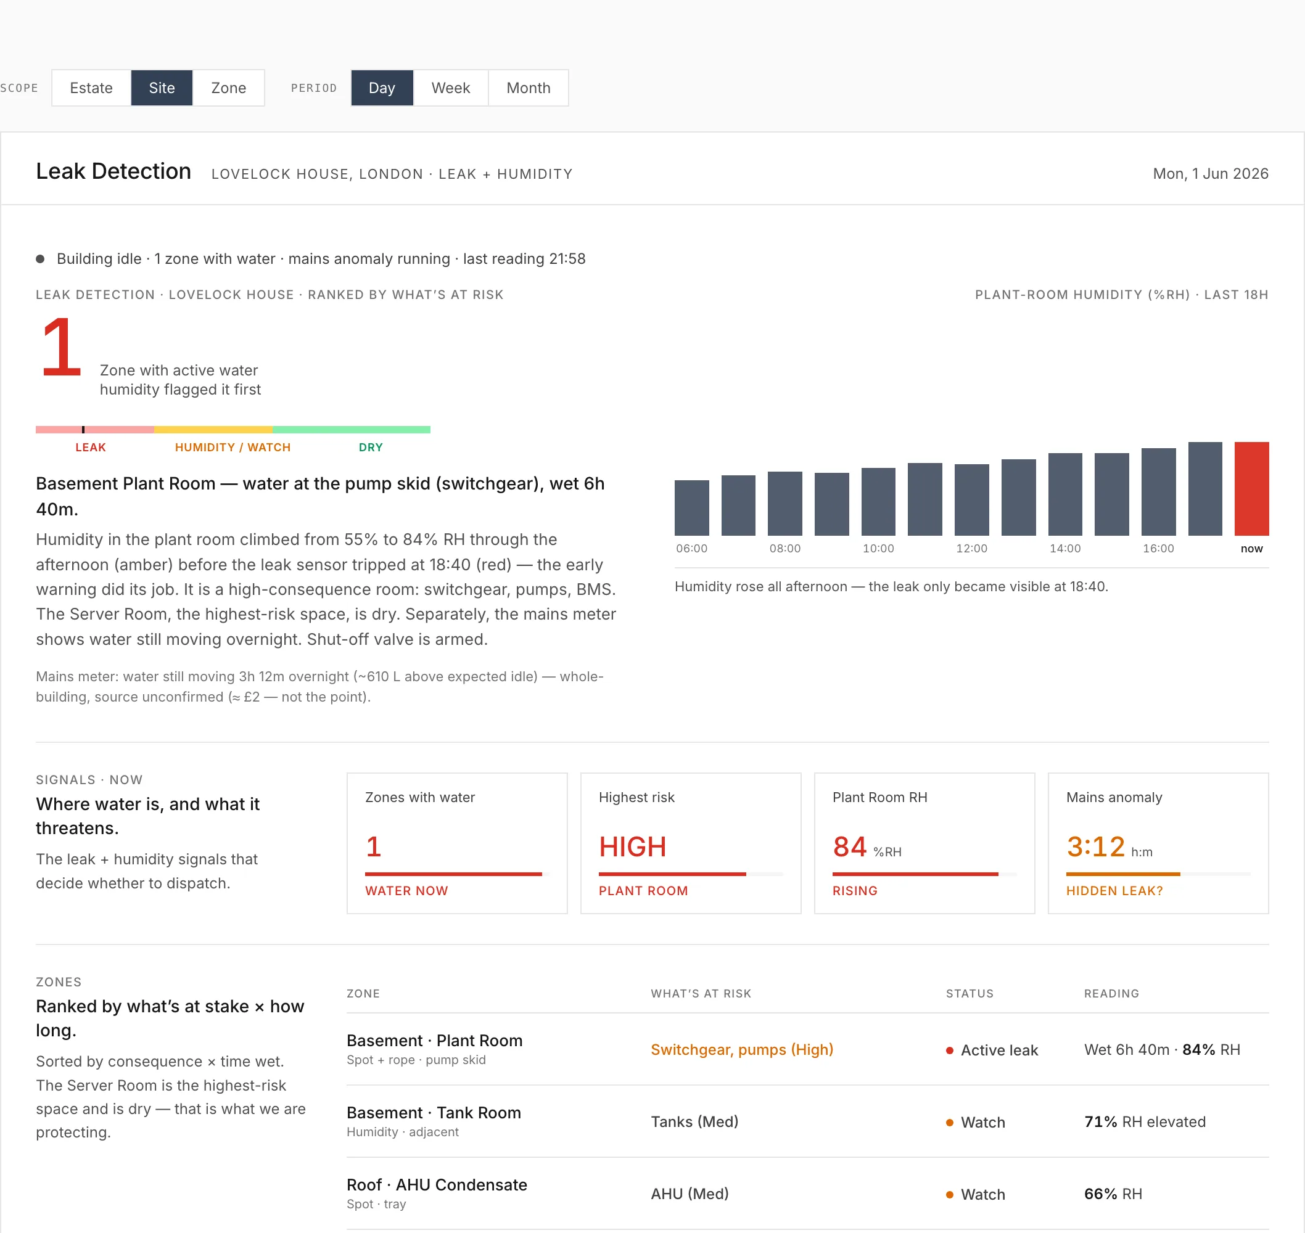The image size is (1305, 1233).
Task: Click the amber Humidity / Watch scale segment
Action: coord(213,429)
